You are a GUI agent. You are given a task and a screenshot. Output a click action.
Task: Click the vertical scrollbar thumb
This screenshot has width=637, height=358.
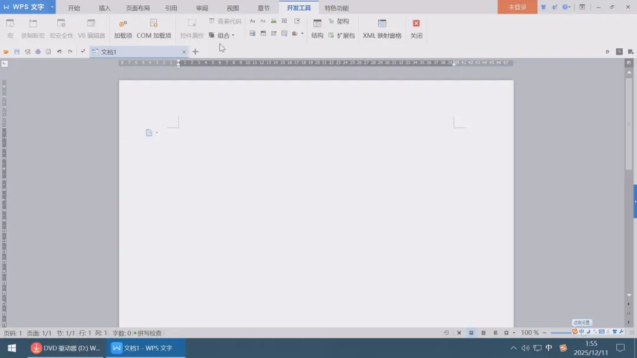(x=629, y=124)
